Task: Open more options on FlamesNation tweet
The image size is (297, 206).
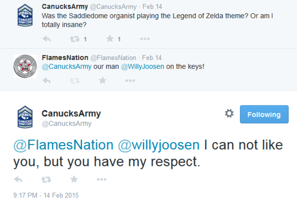Action: point(130,81)
